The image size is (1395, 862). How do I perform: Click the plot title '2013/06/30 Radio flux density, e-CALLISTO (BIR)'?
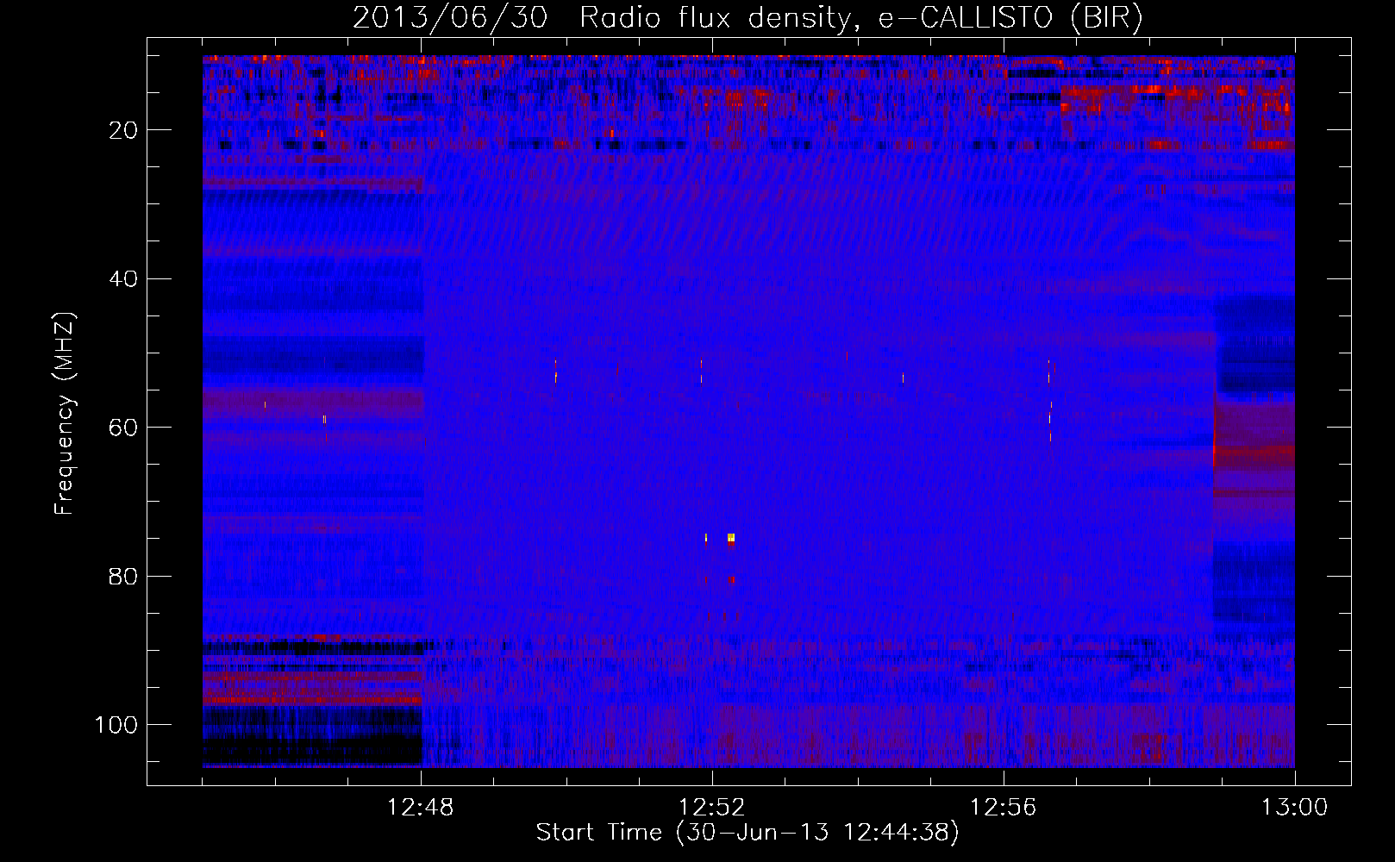pyautogui.click(x=748, y=17)
